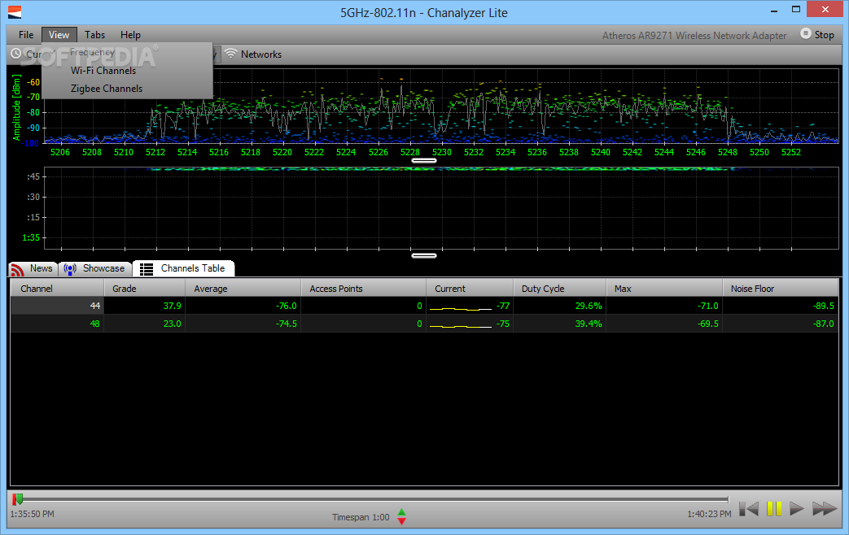Sort by Average column header
849x535 pixels.
click(243, 289)
